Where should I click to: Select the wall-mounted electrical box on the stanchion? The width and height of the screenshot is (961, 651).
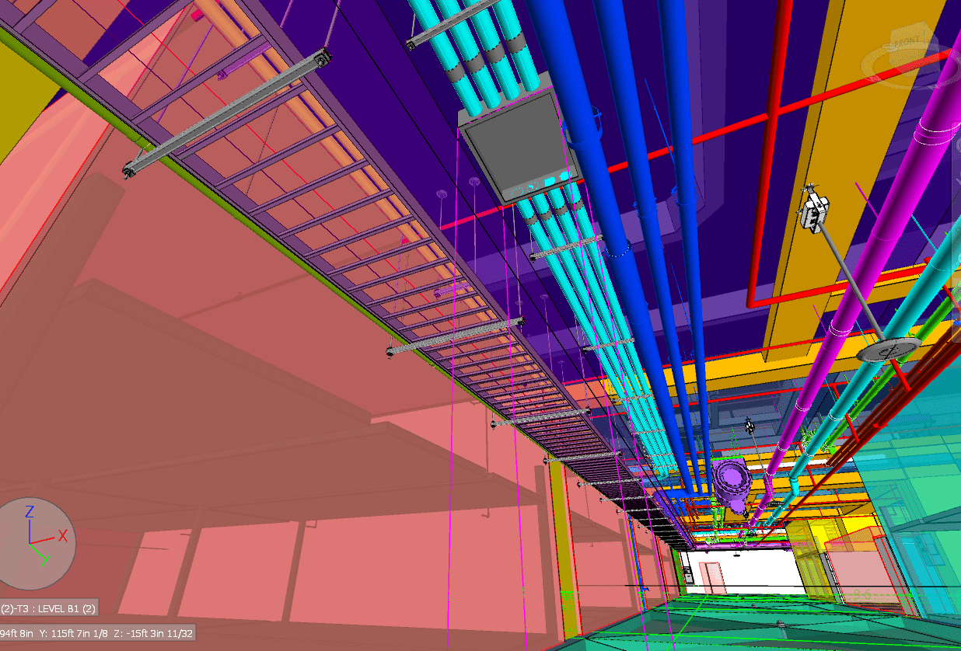815,207
